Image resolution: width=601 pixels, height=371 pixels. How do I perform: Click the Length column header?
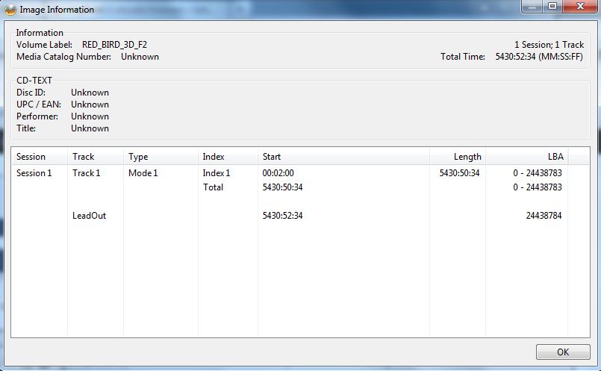(458, 157)
